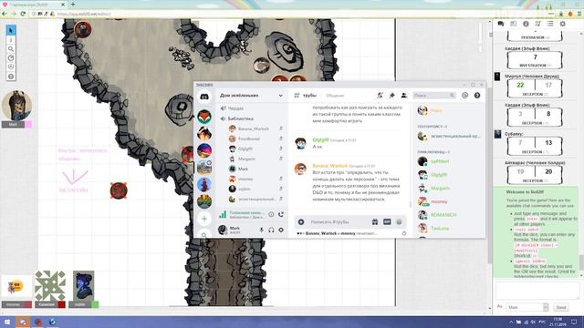The image size is (584, 328).
Task: Add a new Discord server
Action: [x=204, y=219]
